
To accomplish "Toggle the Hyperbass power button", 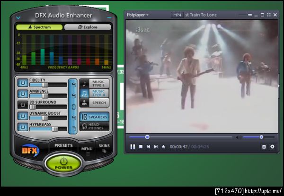I will point(23,127).
